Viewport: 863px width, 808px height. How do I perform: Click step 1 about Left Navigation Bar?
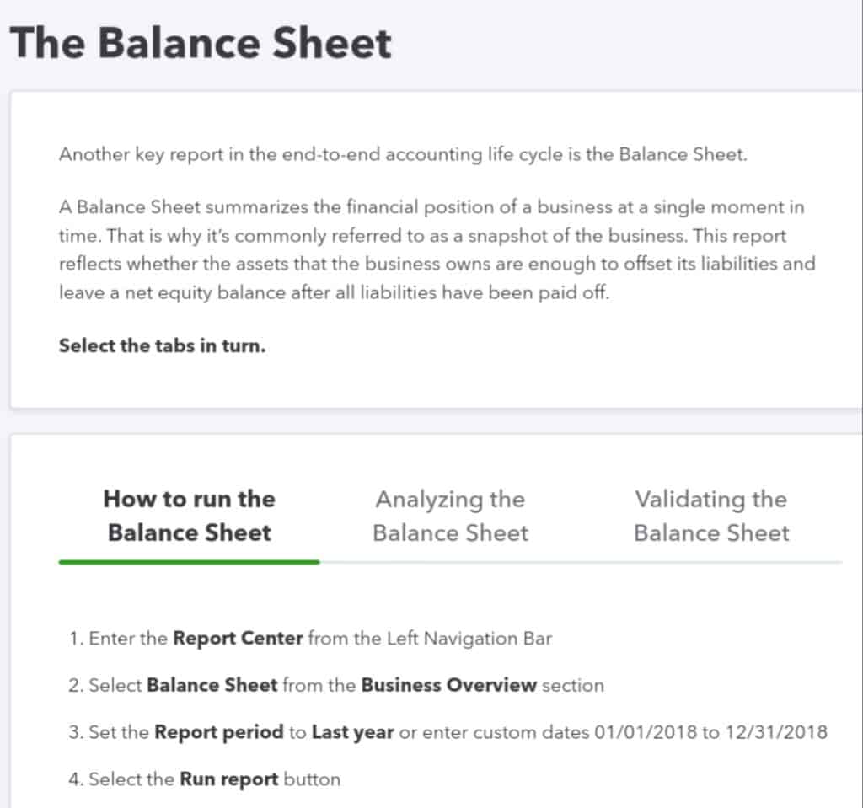coord(310,639)
